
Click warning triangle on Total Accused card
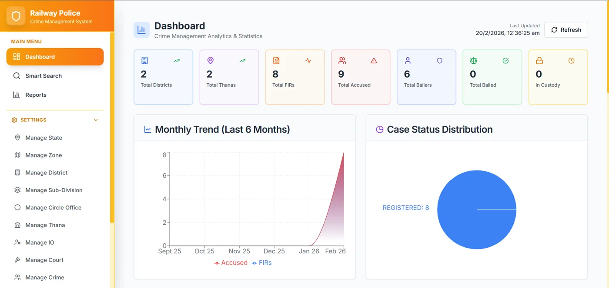(374, 61)
